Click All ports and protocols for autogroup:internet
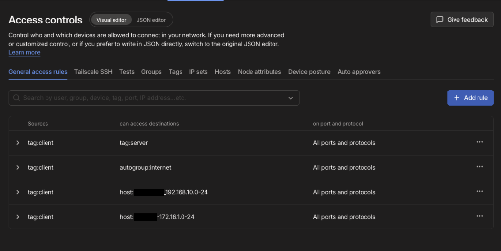The image size is (501, 251). (x=344, y=167)
